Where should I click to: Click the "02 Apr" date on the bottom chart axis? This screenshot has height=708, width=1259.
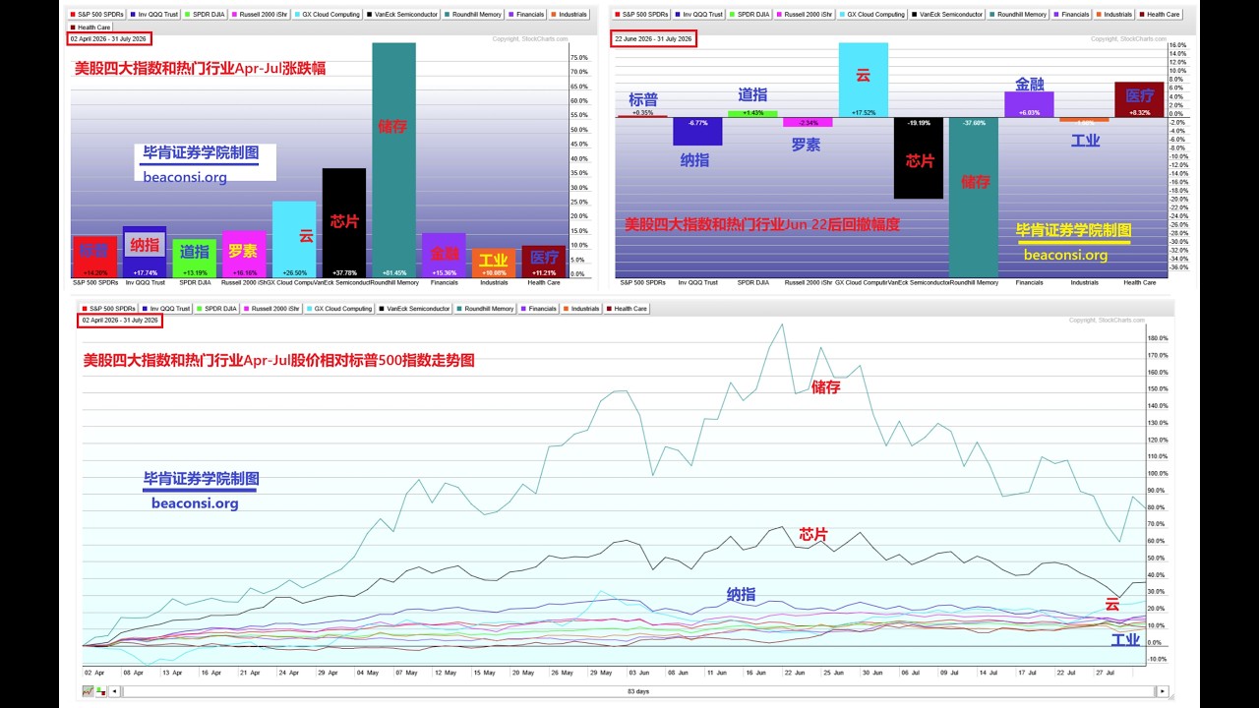tap(92, 673)
